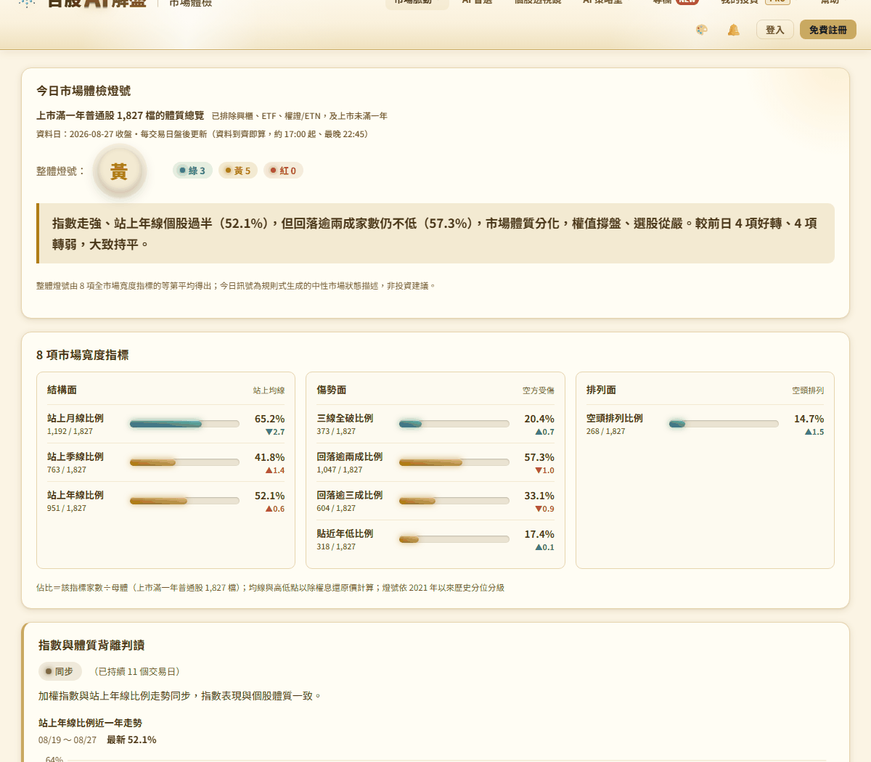Click the ▼2.7 change under 站上月線比例
The image size is (871, 762).
pyautogui.click(x=275, y=432)
